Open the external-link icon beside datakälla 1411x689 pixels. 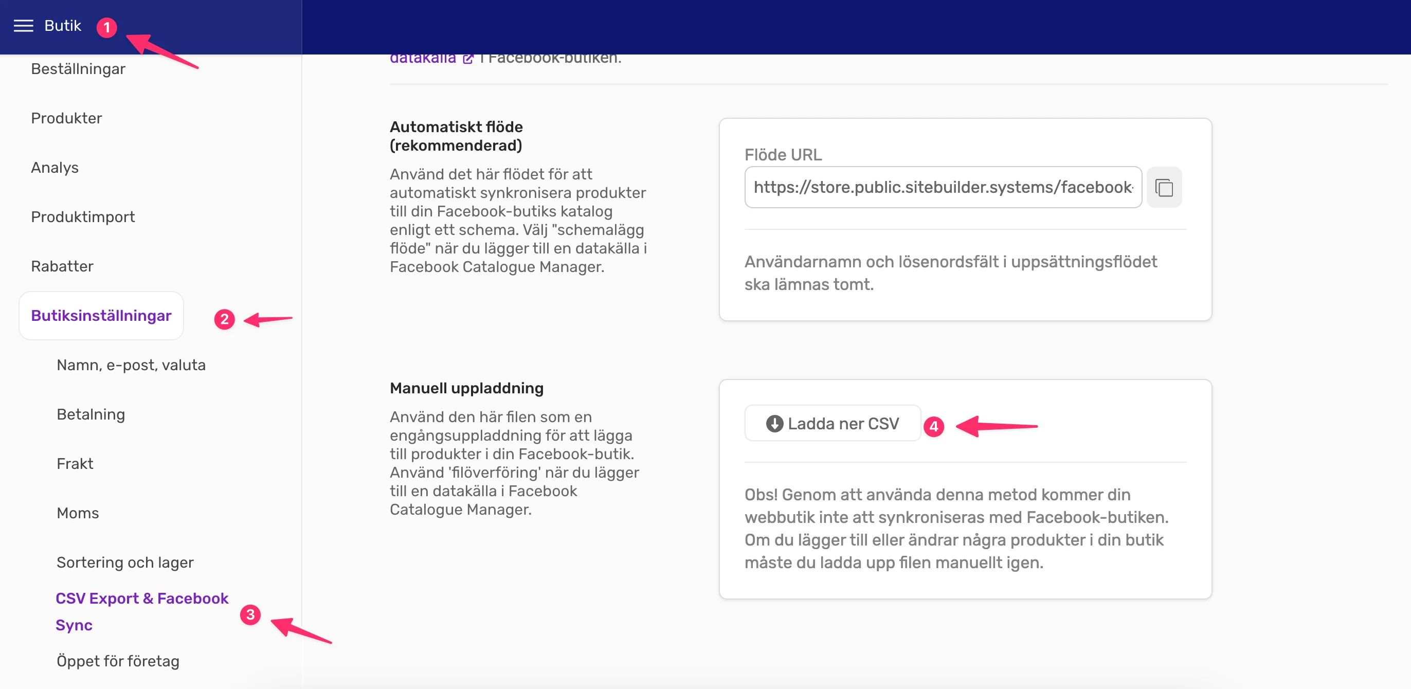468,59
